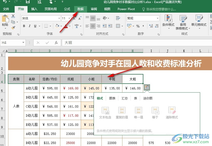Image resolution: width=212 pixels, height=146 pixels.
Task: Click the 单元格样式 cell styles button
Action: point(199,22)
